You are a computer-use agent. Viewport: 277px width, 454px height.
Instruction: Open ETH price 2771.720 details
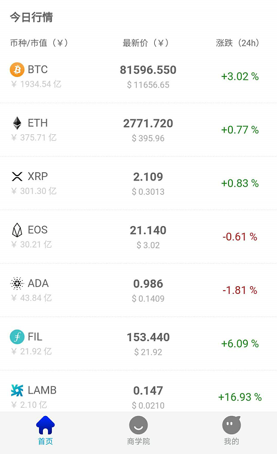pyautogui.click(x=148, y=123)
